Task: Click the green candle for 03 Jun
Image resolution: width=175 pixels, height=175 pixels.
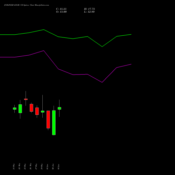Action: pyautogui.click(x=59, y=108)
